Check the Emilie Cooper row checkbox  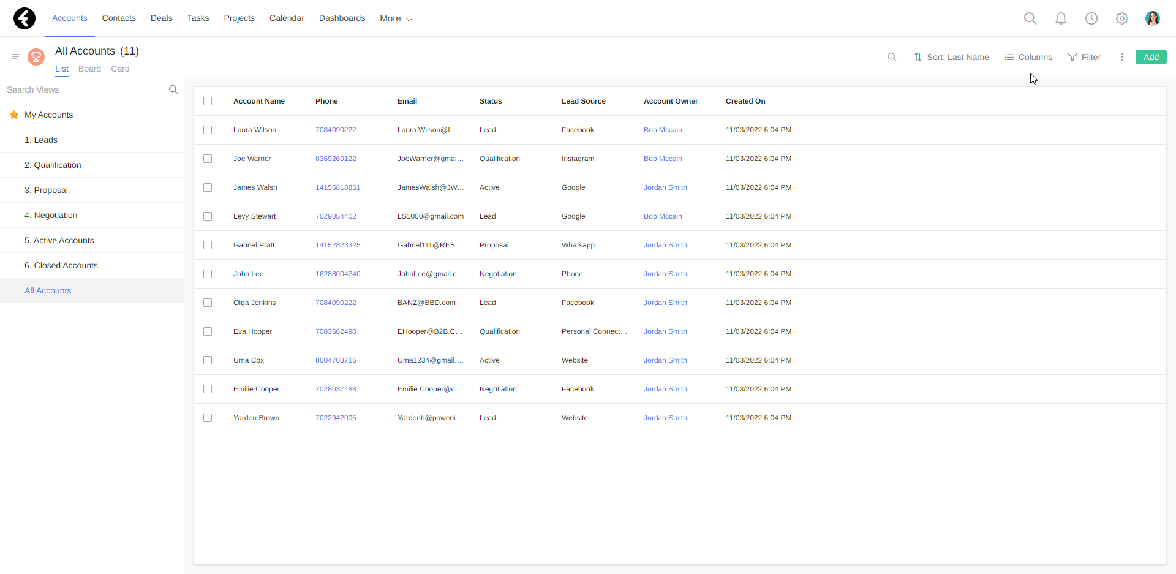(208, 389)
